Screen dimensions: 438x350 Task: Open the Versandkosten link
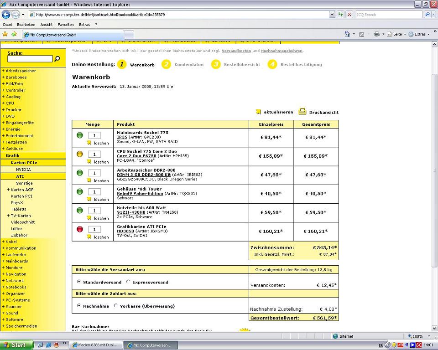pos(236,51)
